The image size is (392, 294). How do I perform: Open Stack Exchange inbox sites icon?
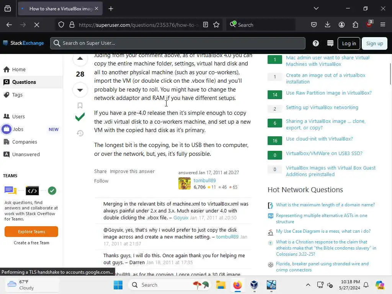click(x=330, y=43)
